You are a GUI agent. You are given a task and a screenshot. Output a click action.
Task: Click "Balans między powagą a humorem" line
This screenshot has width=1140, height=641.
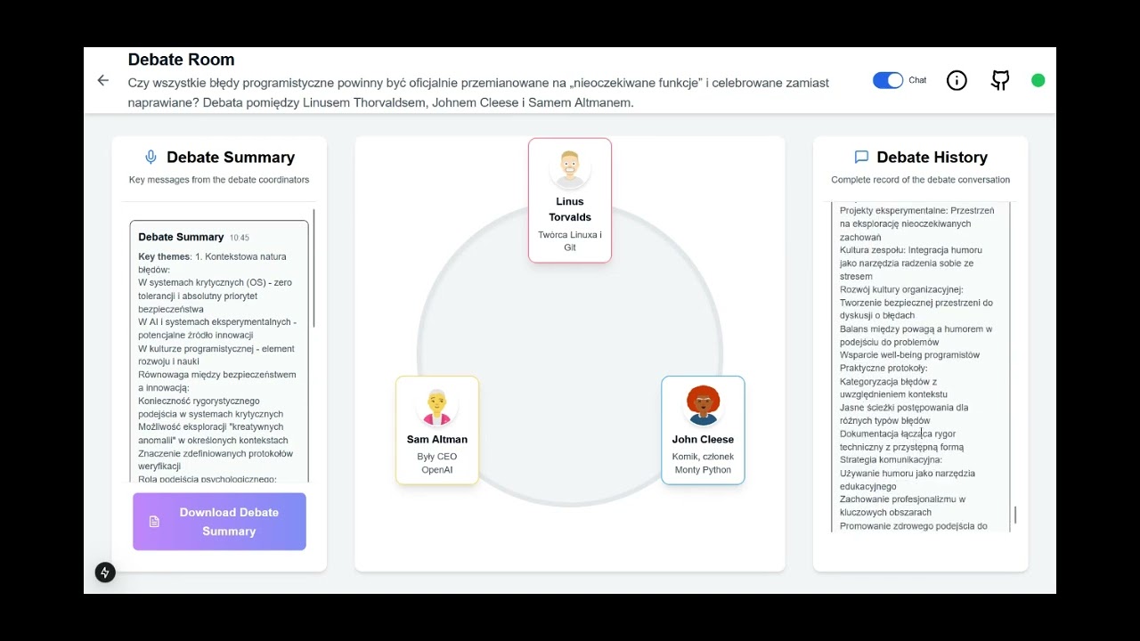[x=916, y=336]
